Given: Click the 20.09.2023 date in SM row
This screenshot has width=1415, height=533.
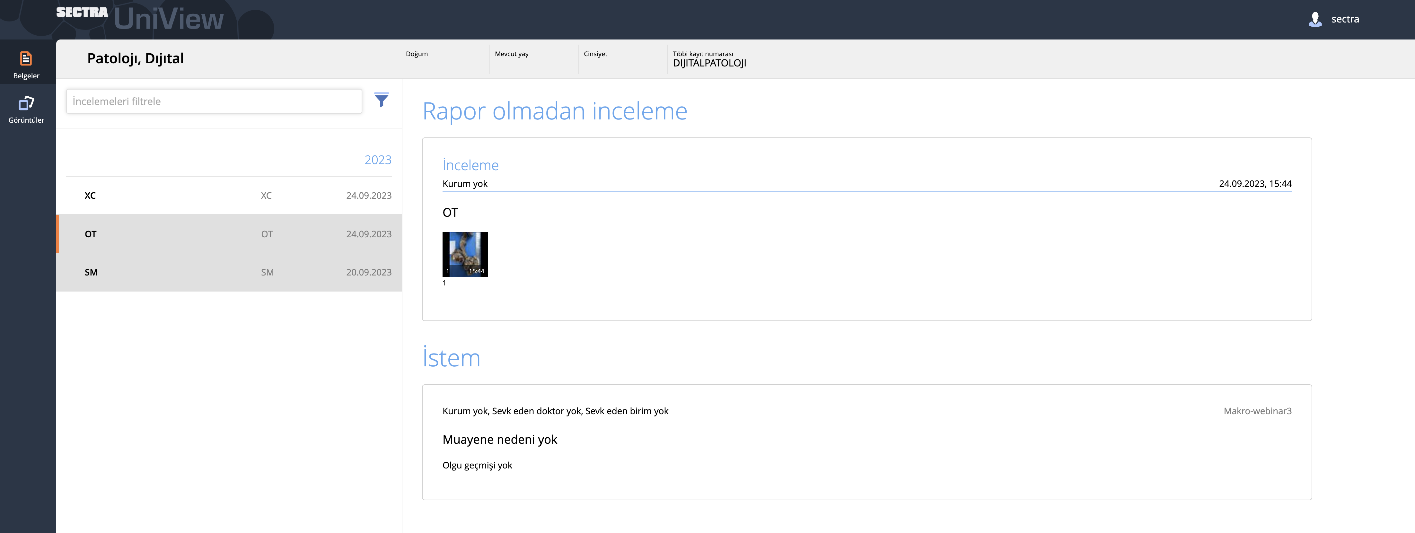Looking at the screenshot, I should (368, 272).
